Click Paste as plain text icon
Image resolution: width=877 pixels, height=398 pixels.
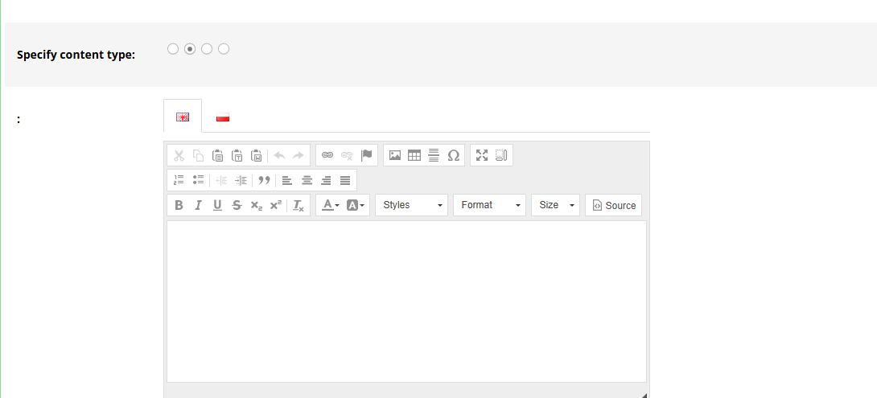click(x=237, y=155)
